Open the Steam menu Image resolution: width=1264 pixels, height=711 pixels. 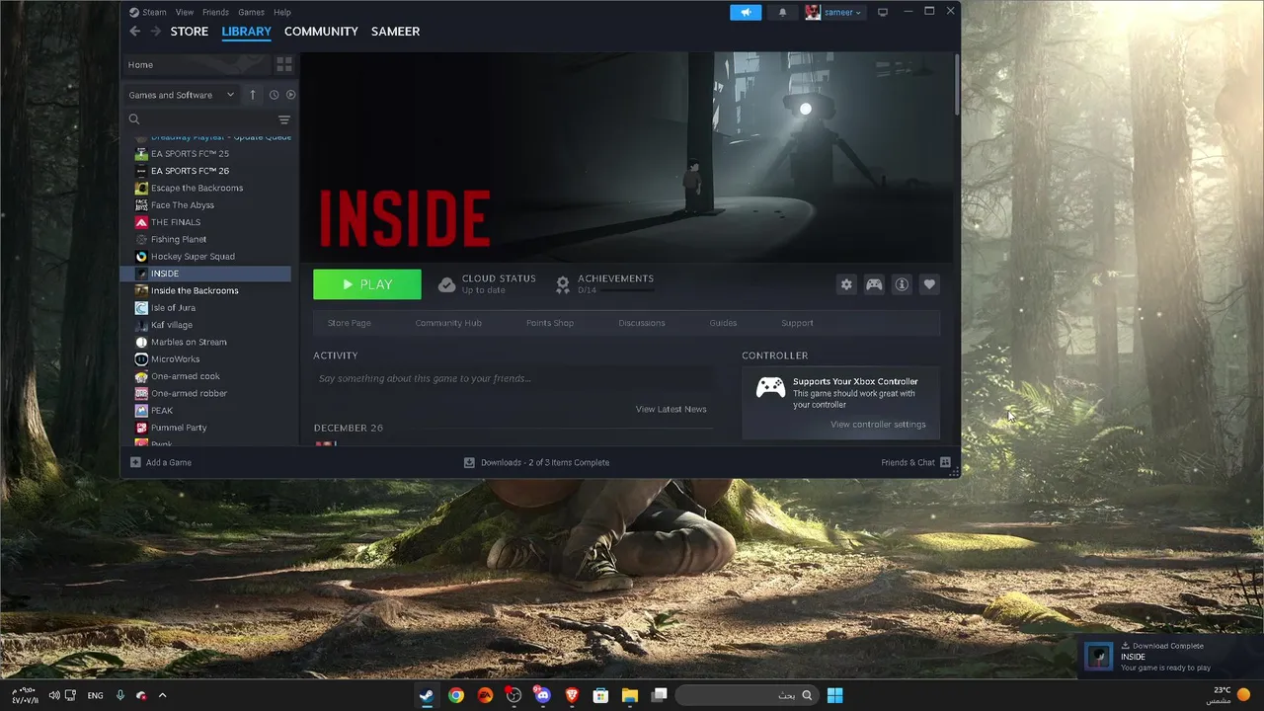coord(148,12)
